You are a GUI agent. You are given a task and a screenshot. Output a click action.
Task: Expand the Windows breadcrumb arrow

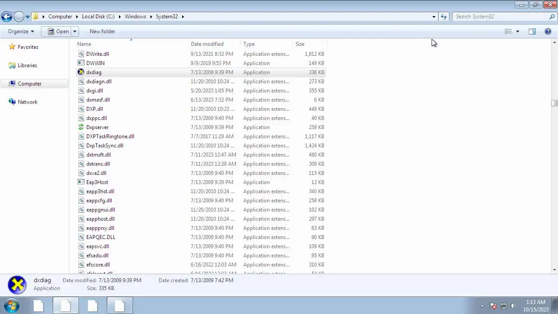[x=151, y=17]
